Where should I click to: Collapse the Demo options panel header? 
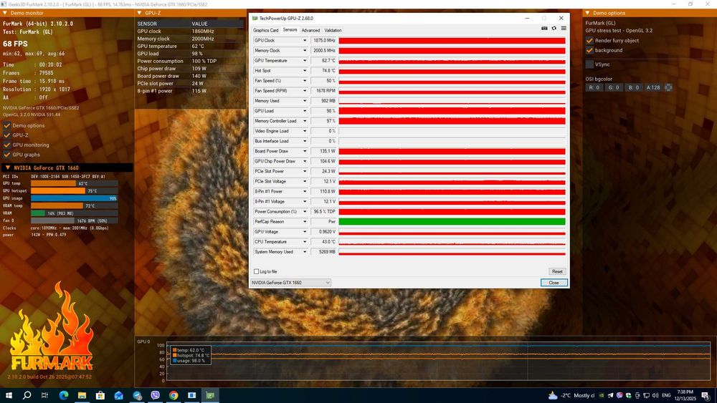(650, 13)
